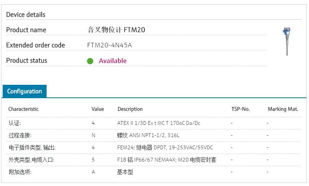
Task: Click the Marking Mat. column header
Action: pyautogui.click(x=283, y=109)
